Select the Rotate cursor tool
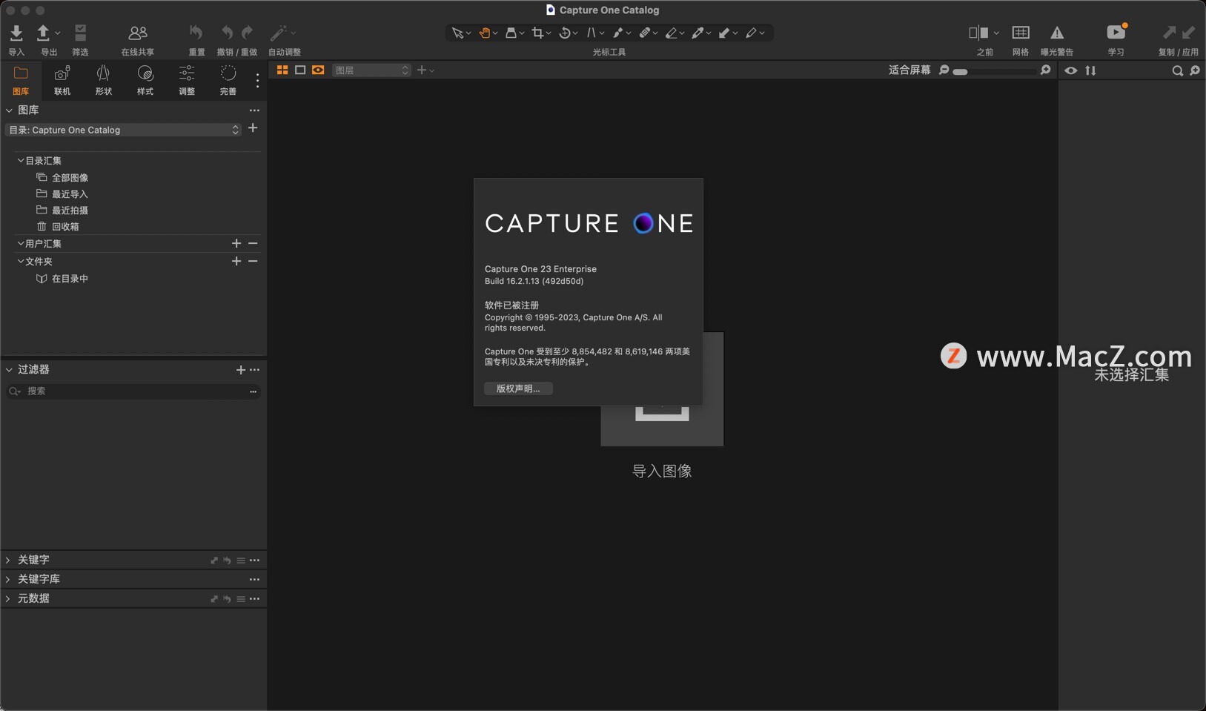1206x711 pixels. (x=565, y=33)
